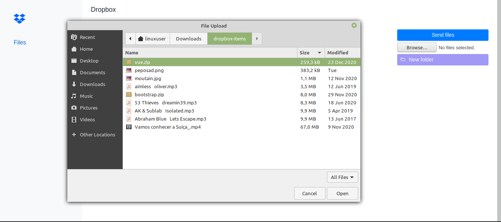Open the All Files filter dropdown
This screenshot has width=501, height=222.
tap(342, 177)
